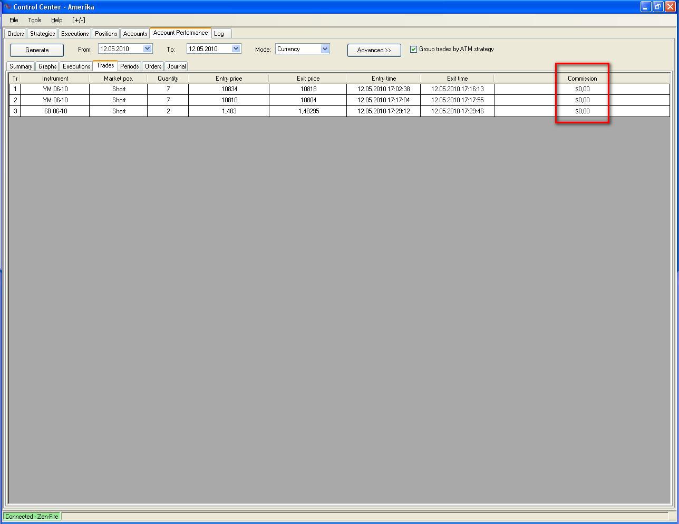Open the To date dropdown arrow
Screen dimensions: 679x524
click(x=236, y=48)
